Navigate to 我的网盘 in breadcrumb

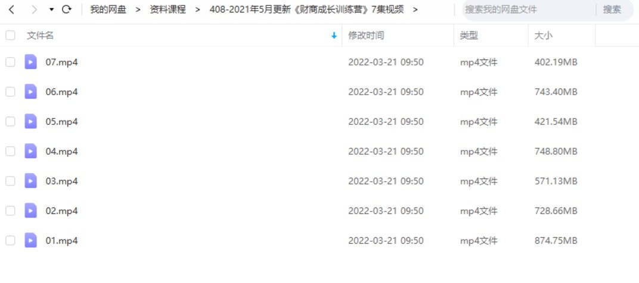[108, 10]
